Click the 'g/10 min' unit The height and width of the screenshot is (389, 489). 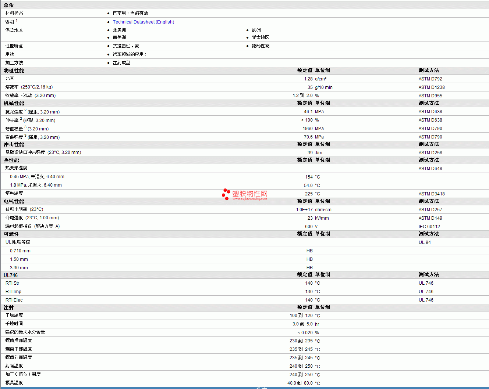324,87
